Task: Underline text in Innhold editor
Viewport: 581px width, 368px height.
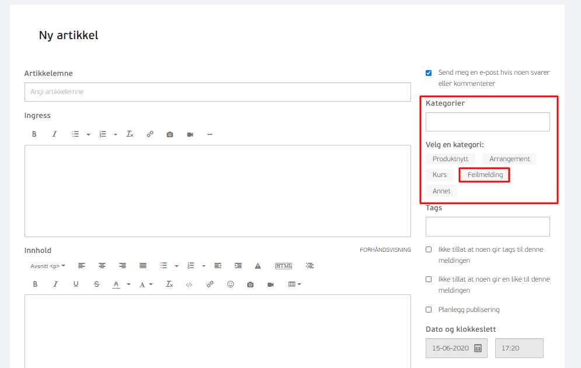Action: [75, 284]
